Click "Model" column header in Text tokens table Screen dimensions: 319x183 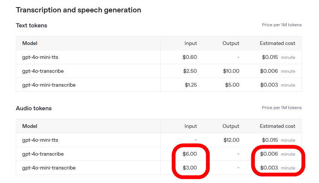(x=30, y=43)
